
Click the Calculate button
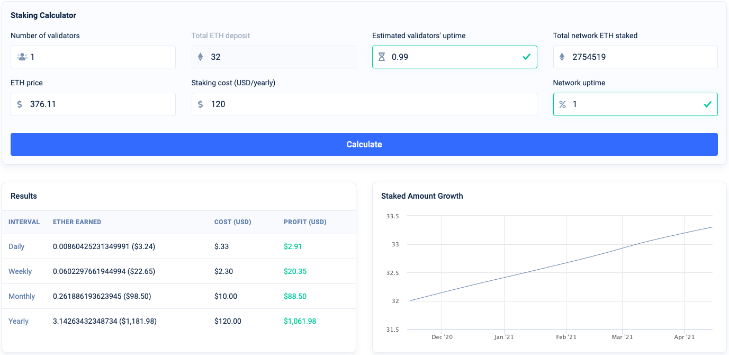click(364, 144)
